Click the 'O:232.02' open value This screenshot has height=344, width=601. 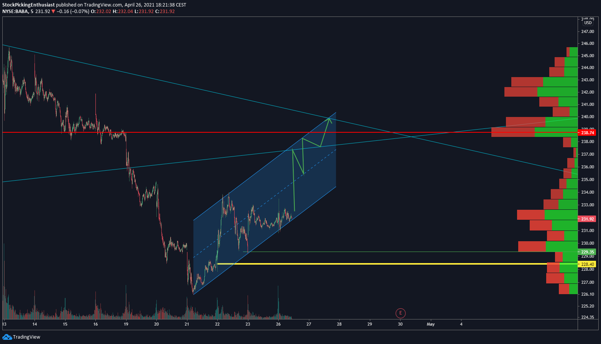pyautogui.click(x=101, y=12)
